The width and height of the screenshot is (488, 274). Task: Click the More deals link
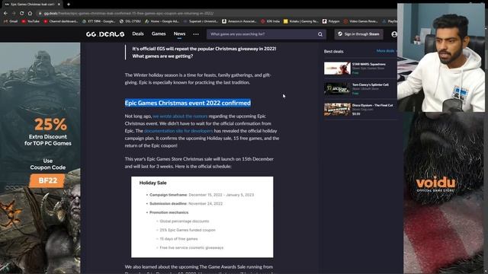click(x=387, y=51)
